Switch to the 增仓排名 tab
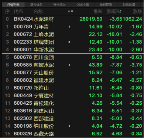This screenshot has width=144, height=138. 36,5
